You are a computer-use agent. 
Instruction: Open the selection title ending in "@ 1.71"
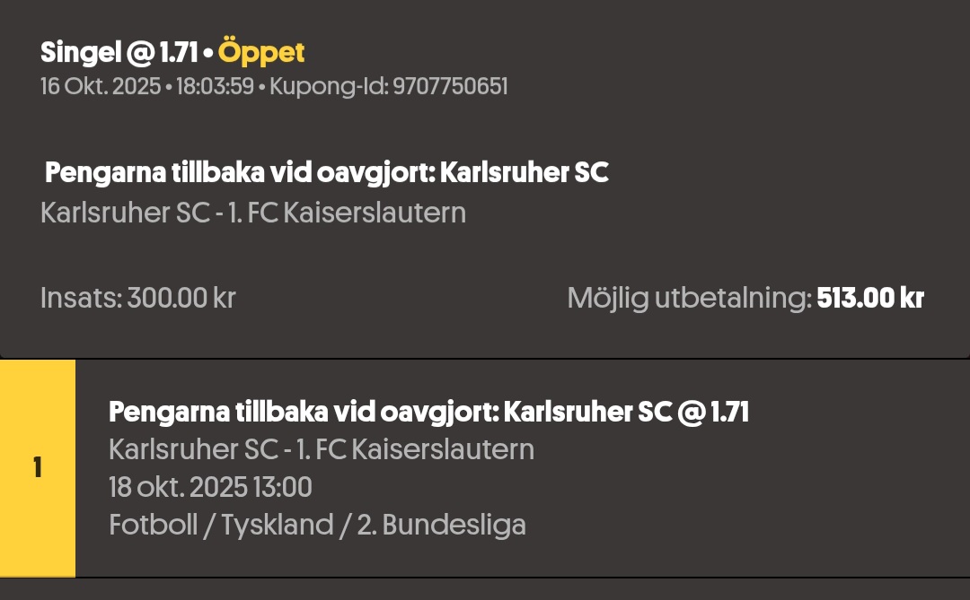[428, 412]
